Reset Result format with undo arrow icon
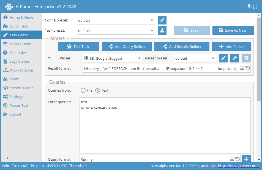This screenshot has width=262, height=170. pos(248,68)
